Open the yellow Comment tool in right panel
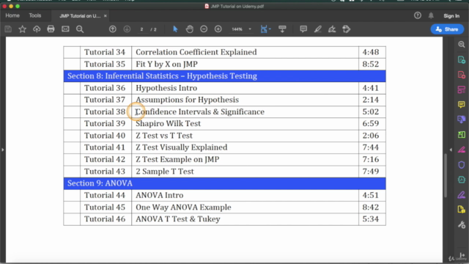Viewport: 469px width, 264px height. point(462,104)
